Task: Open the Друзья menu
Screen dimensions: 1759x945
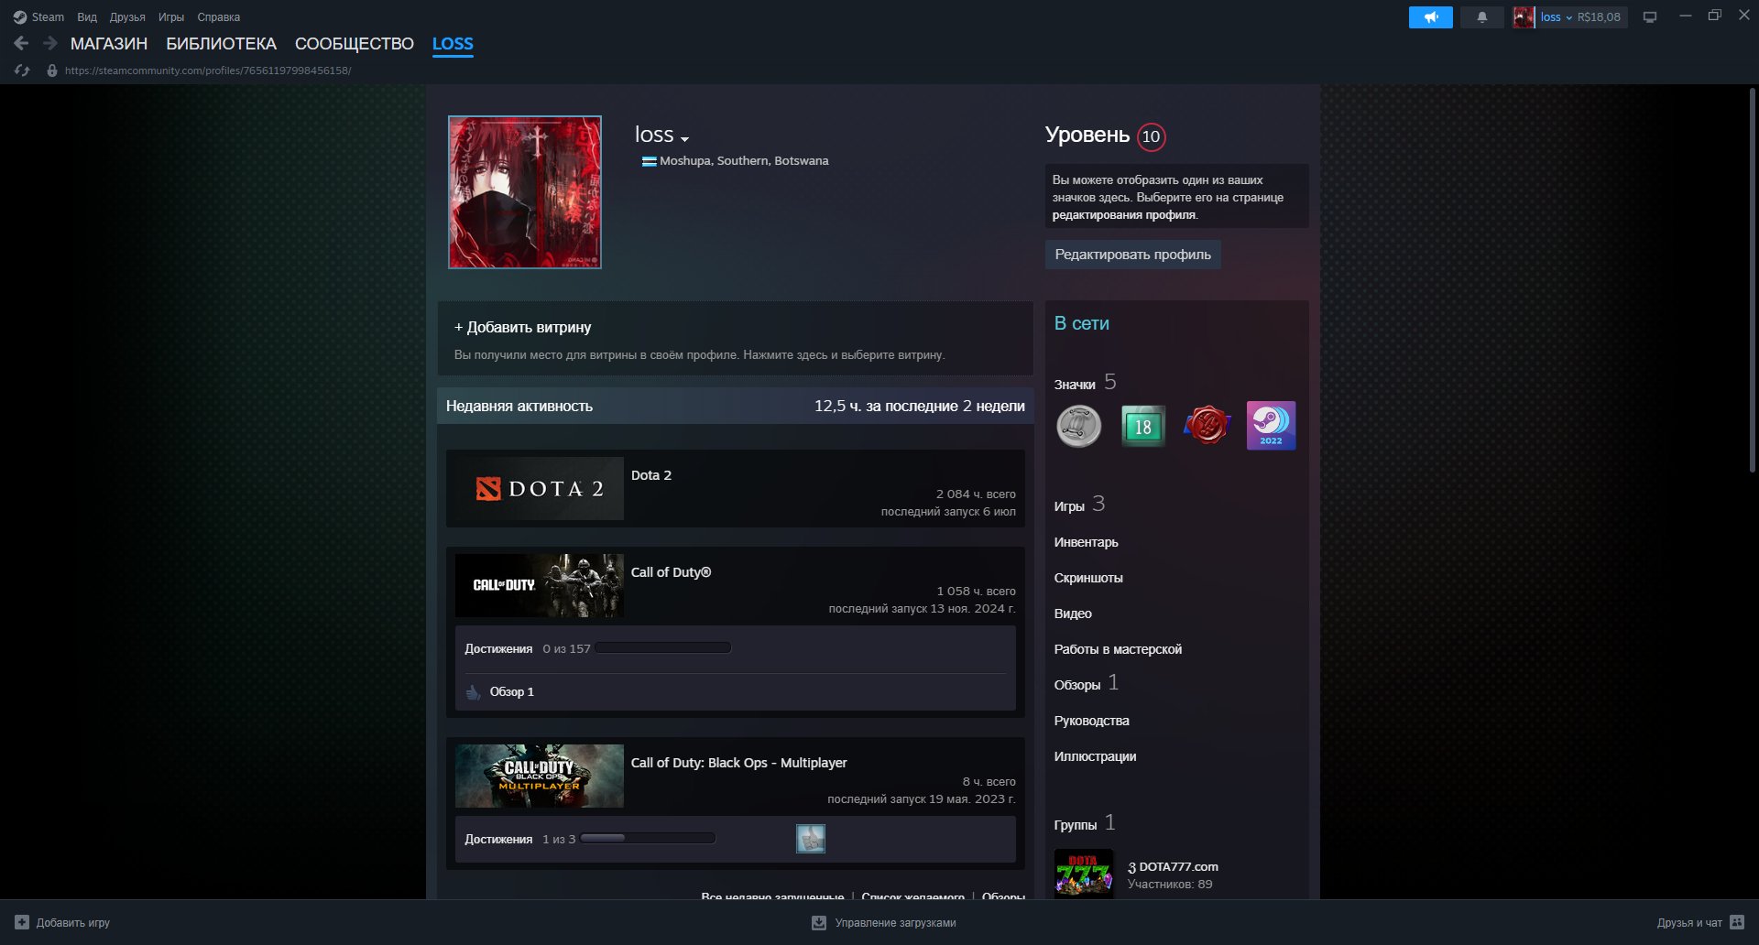Action: tap(127, 17)
